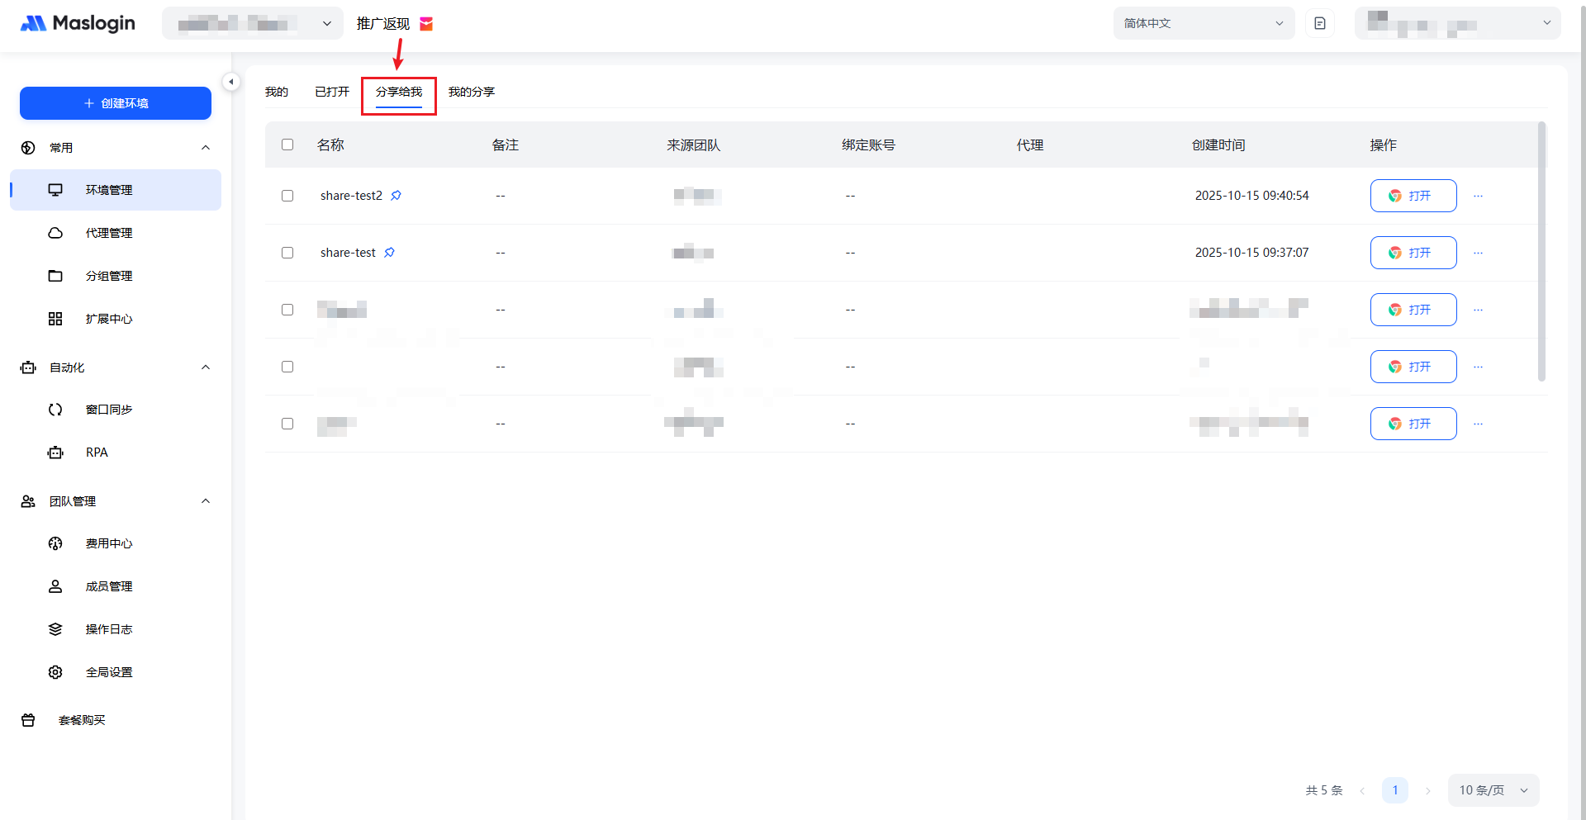Switch to the 已打开 tab
This screenshot has height=820, width=1586.
click(331, 92)
